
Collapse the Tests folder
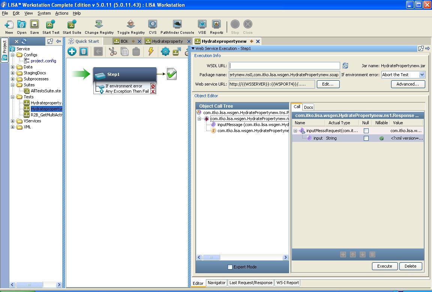coord(13,97)
